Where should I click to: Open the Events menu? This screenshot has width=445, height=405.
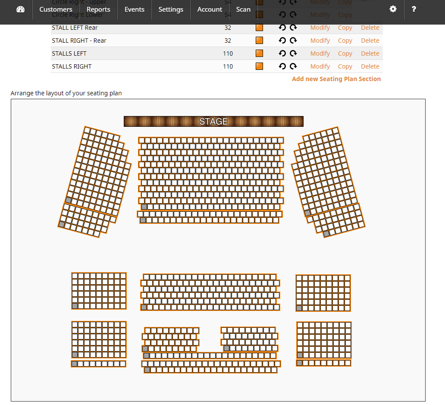coord(134,9)
